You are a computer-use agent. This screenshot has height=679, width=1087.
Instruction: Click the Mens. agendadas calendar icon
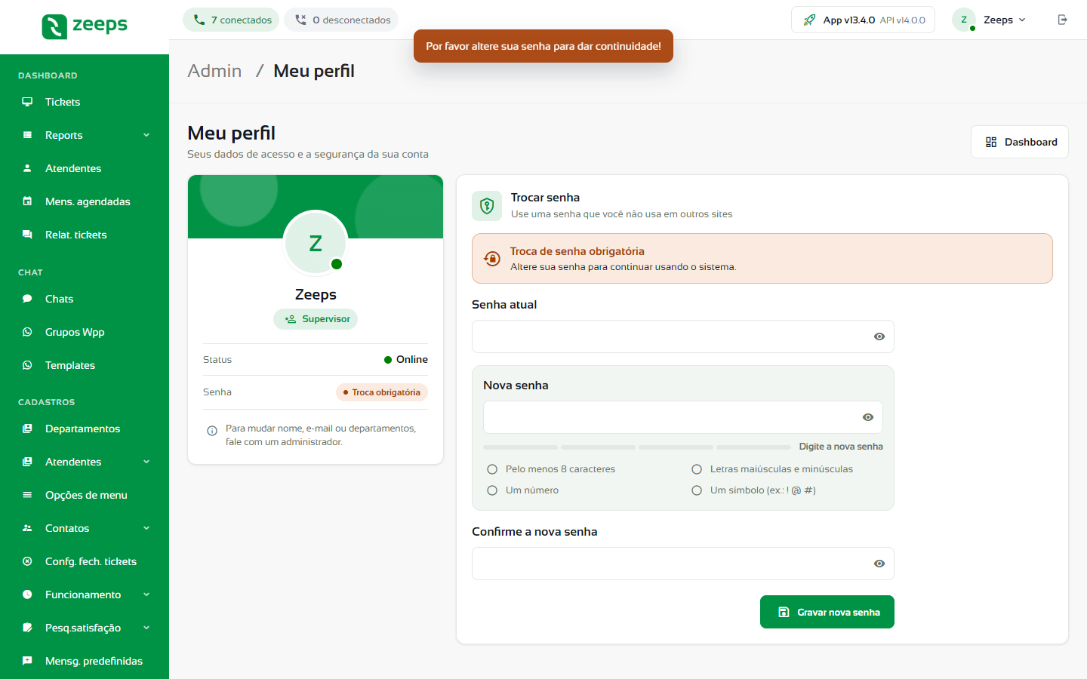pyautogui.click(x=27, y=201)
